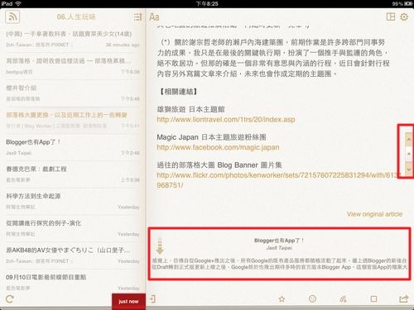Open the article list sort options icon
The height and width of the screenshot is (310, 414).
click(137, 17)
